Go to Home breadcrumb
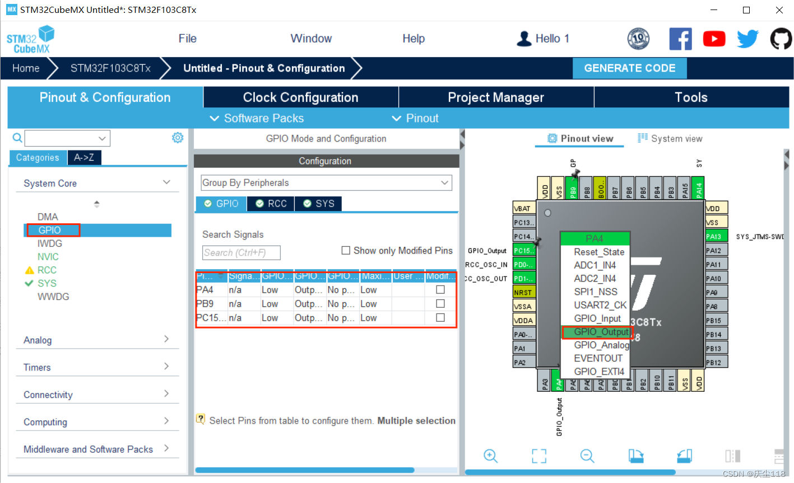The width and height of the screenshot is (794, 483). 26,68
